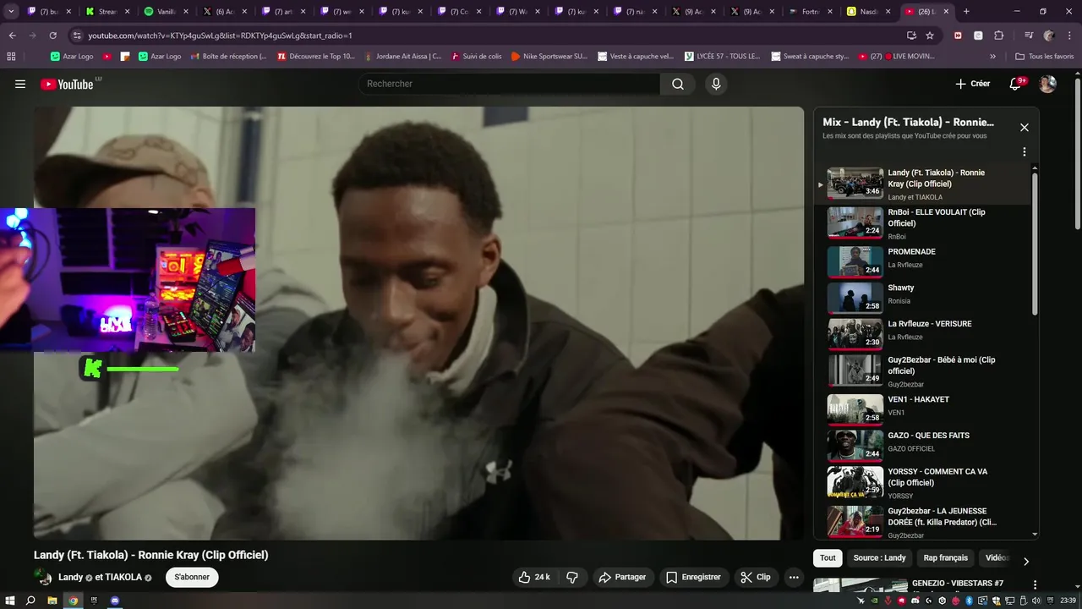Open Windows taskbar search
Image resolution: width=1082 pixels, height=609 pixels.
(30, 601)
